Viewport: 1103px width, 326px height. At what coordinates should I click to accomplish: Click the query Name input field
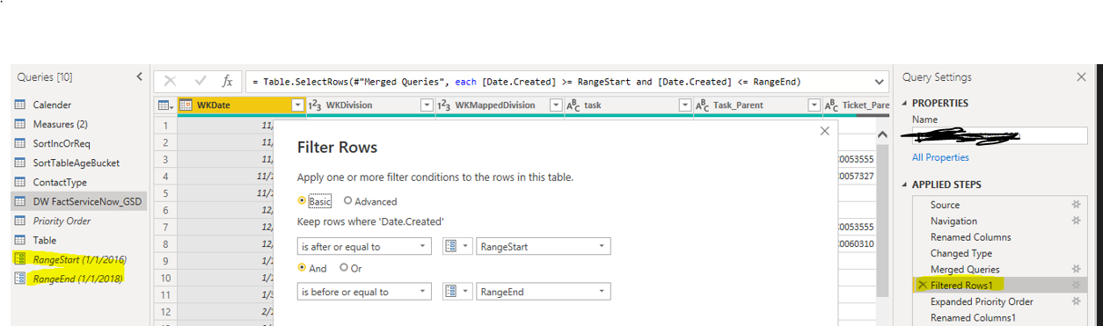(x=998, y=136)
